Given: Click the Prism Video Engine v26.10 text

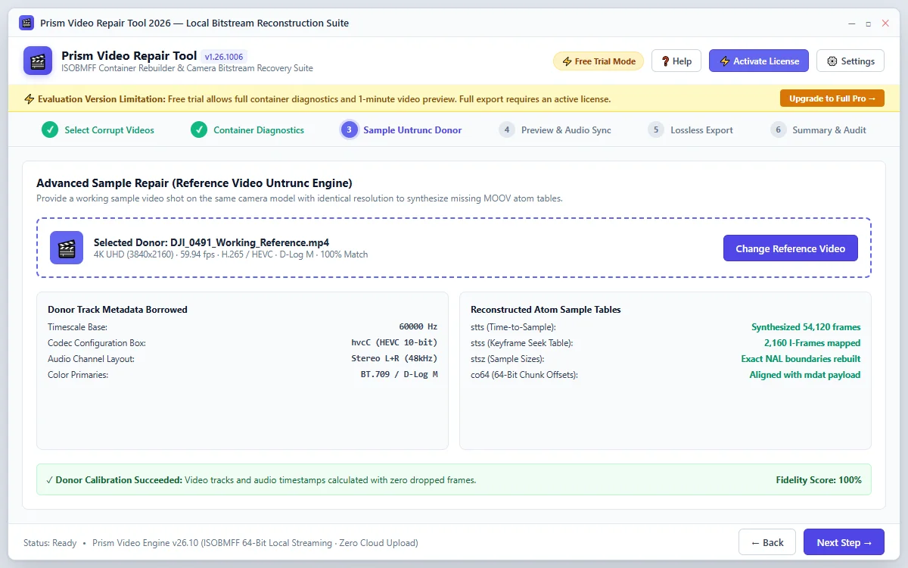Looking at the screenshot, I should click(x=255, y=543).
